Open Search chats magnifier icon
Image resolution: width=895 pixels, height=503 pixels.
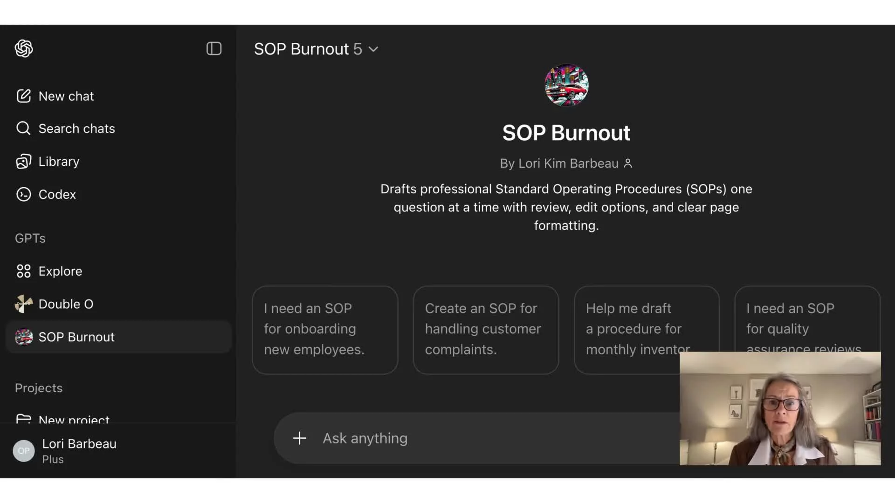tap(23, 129)
